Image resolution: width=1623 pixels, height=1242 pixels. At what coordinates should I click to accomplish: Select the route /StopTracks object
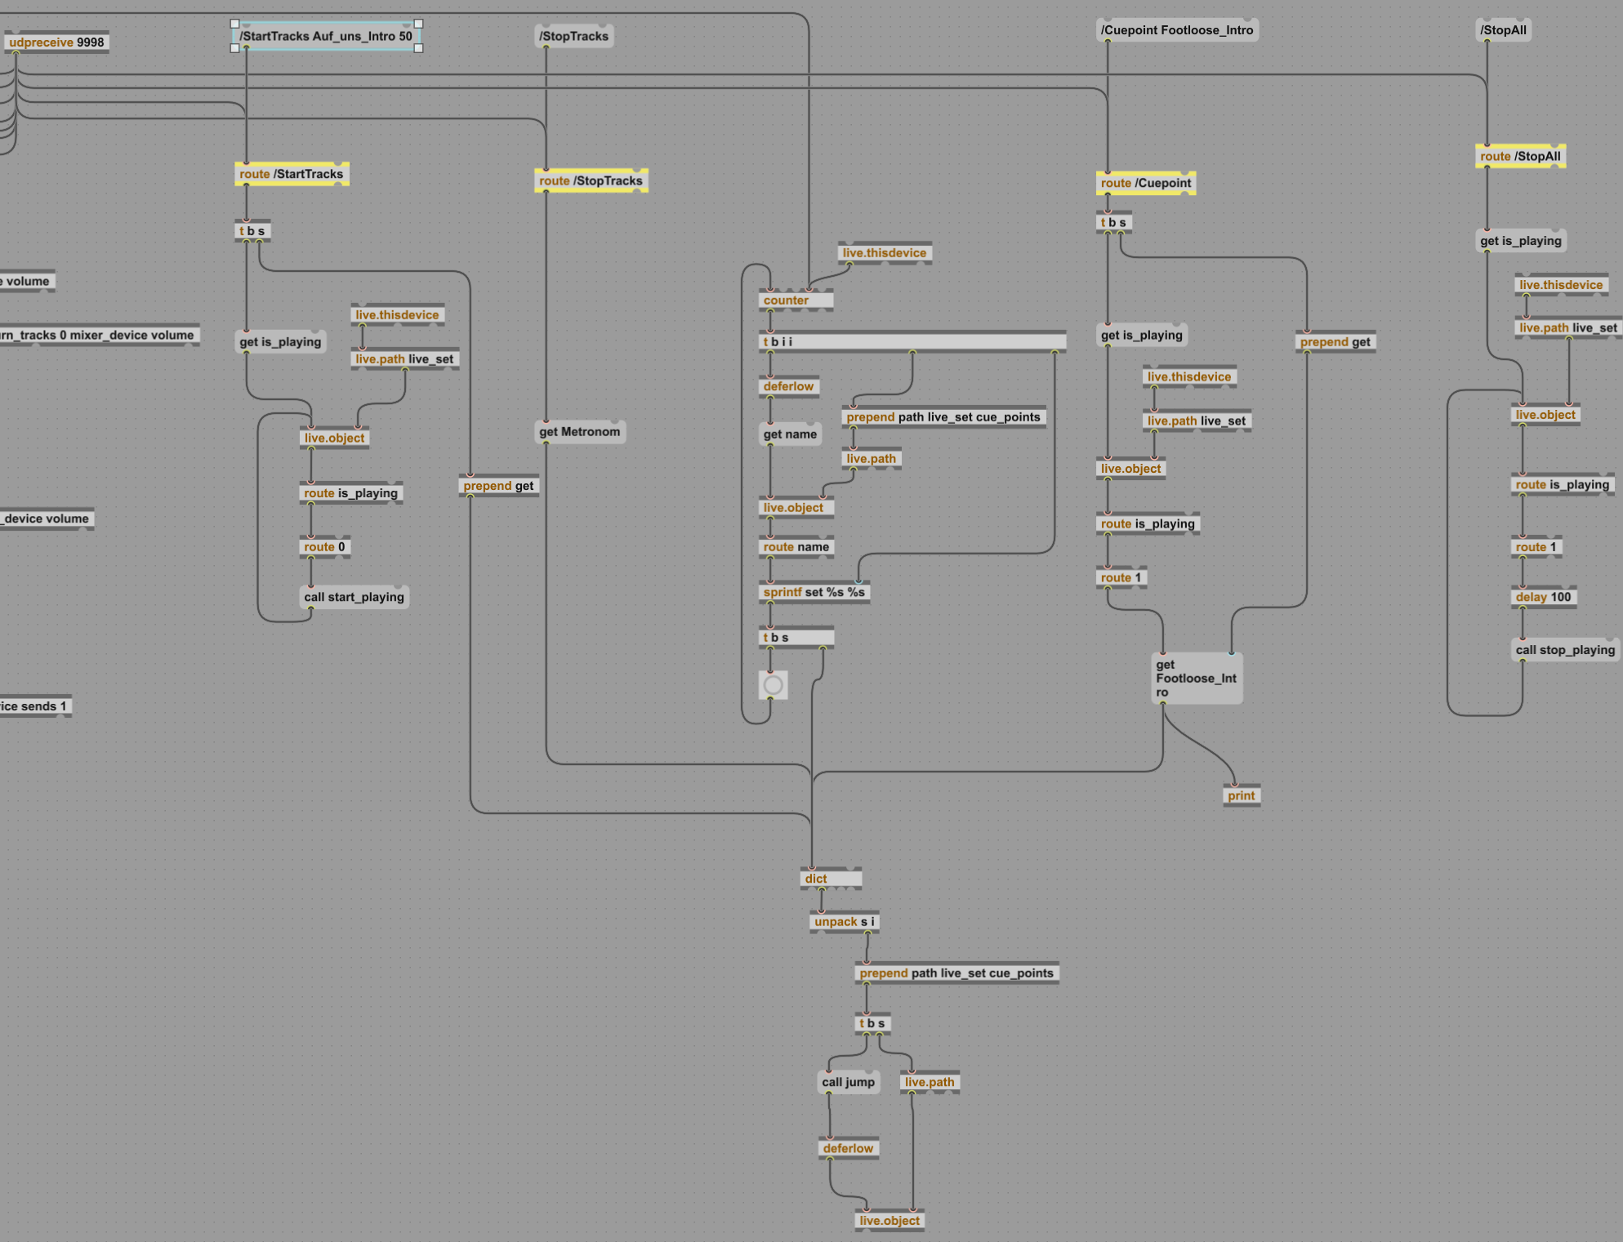[591, 181]
